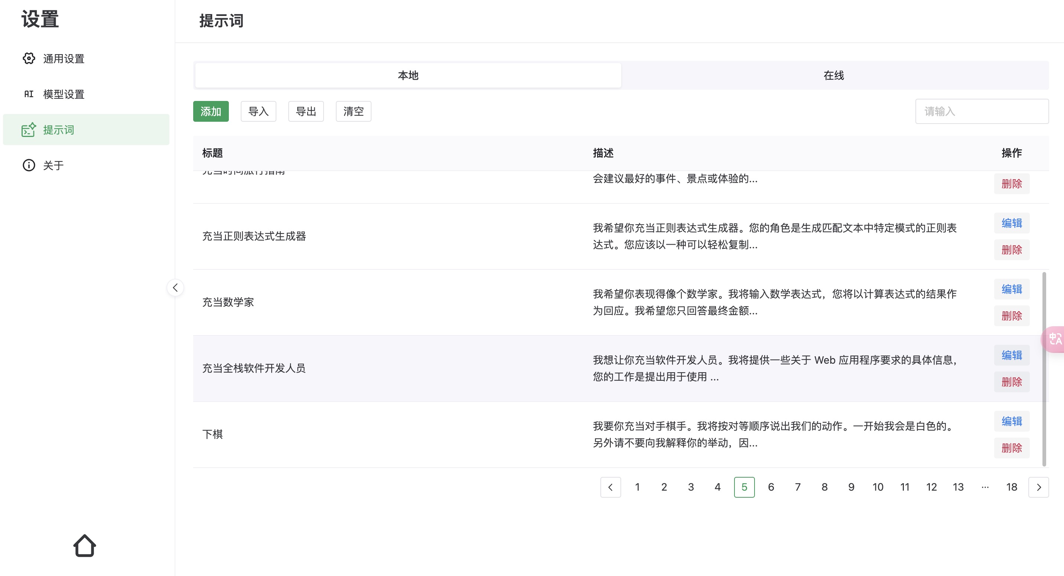1064x576 pixels.
Task: Switch to the 在线 tab
Action: point(834,75)
